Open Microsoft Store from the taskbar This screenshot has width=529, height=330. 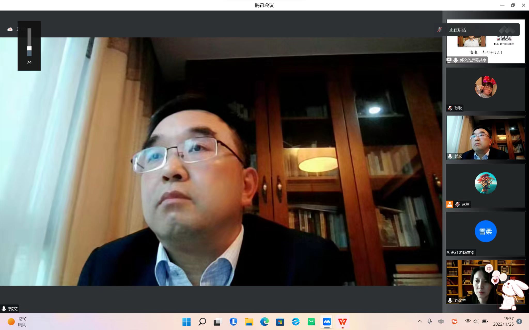tap(280, 321)
